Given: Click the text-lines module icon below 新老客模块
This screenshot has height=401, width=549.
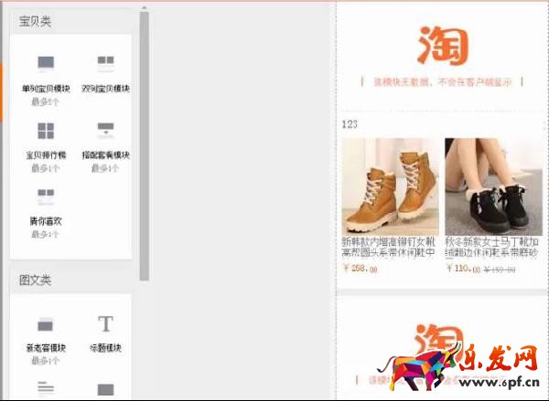Looking at the screenshot, I should tap(46, 387).
